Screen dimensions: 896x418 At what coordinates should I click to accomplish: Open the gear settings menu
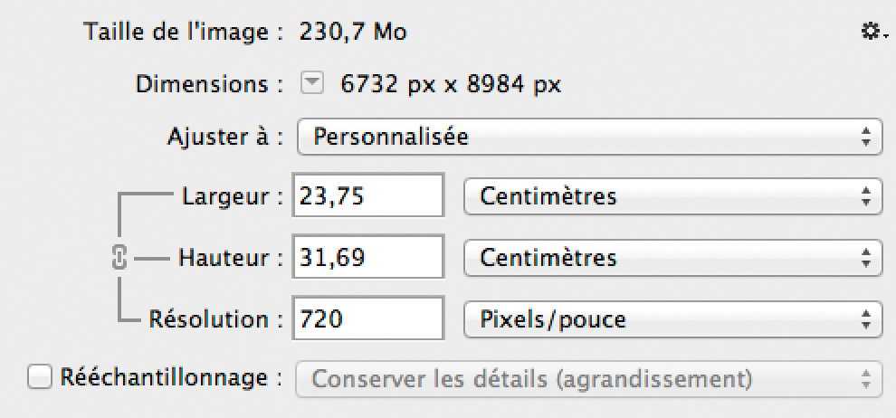(x=873, y=32)
